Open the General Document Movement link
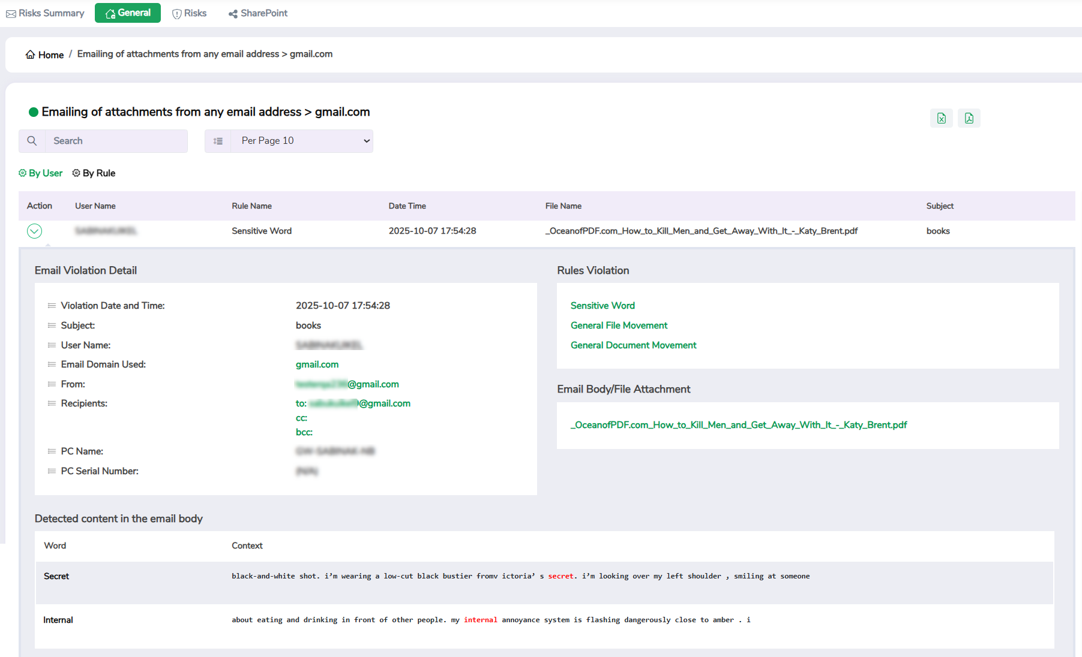The height and width of the screenshot is (657, 1082). click(633, 345)
